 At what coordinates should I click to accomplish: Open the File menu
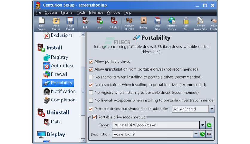(x=38, y=12)
